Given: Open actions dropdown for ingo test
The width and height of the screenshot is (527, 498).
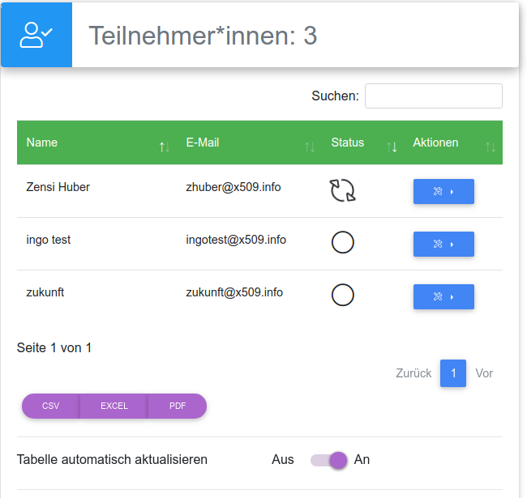Looking at the screenshot, I should click(443, 244).
